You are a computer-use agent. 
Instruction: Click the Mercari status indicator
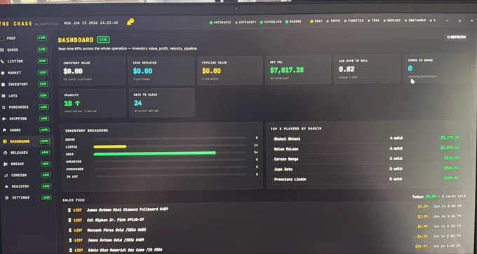tap(392, 20)
